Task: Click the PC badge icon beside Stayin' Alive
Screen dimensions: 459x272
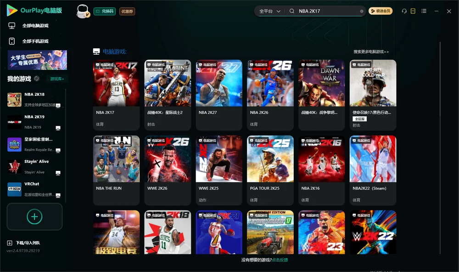Action: 58,173
